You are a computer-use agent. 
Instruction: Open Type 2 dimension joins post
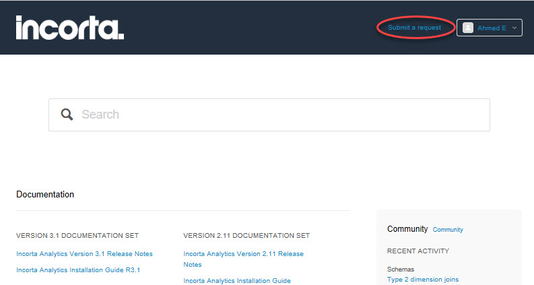[423, 280]
